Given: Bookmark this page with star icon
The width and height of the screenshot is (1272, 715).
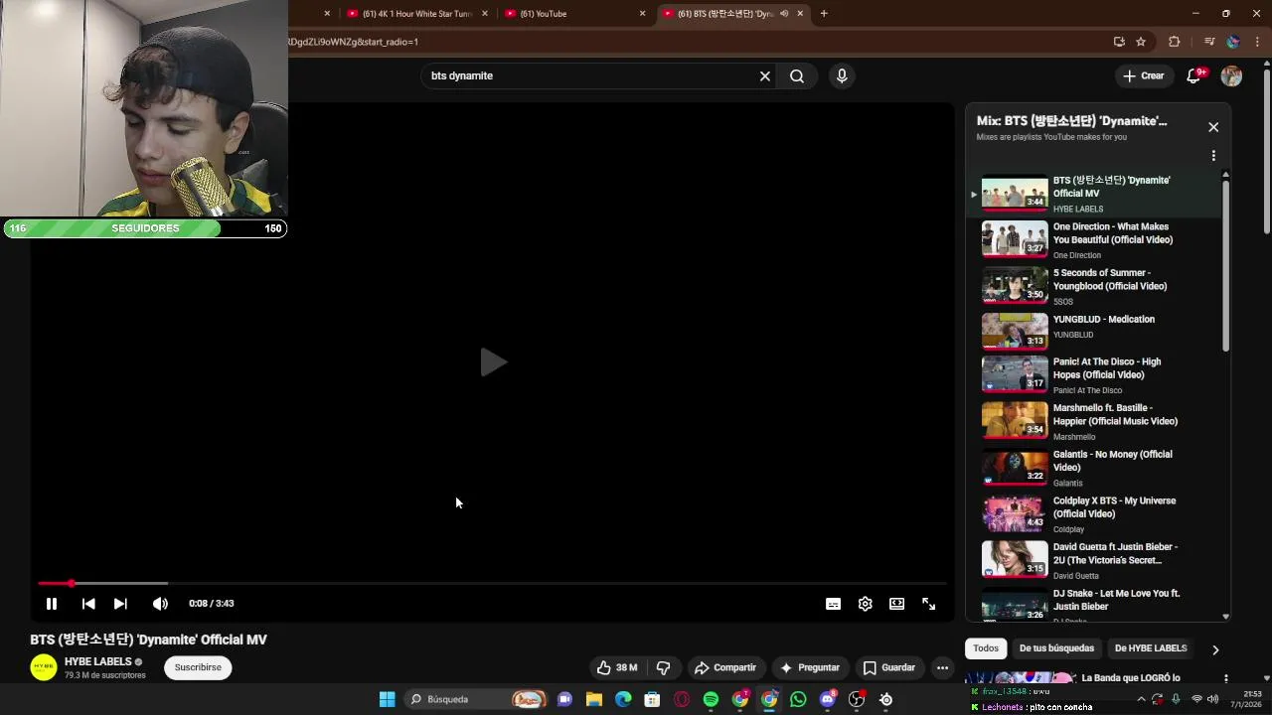Looking at the screenshot, I should [x=1141, y=42].
